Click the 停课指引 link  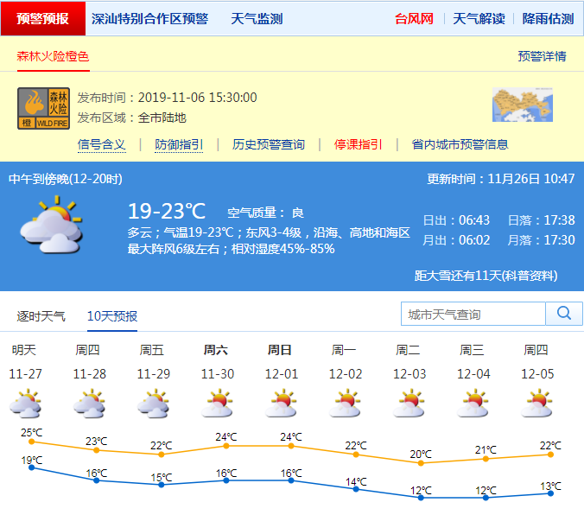point(359,144)
